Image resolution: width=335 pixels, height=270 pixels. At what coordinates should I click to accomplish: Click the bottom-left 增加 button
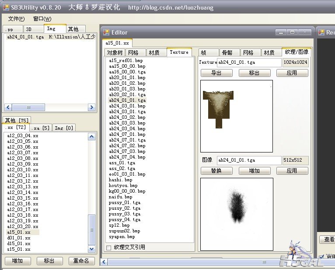[x=18, y=261]
